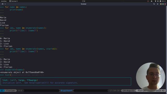The height and width of the screenshot is (94, 167).
Task: Click the 'enumerate(names)' prompt line
Action: 12,70
